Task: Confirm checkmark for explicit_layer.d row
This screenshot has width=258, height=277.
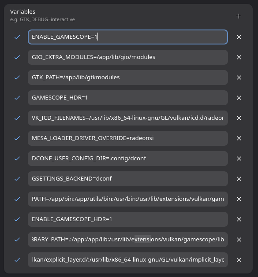Action: pos(17,260)
